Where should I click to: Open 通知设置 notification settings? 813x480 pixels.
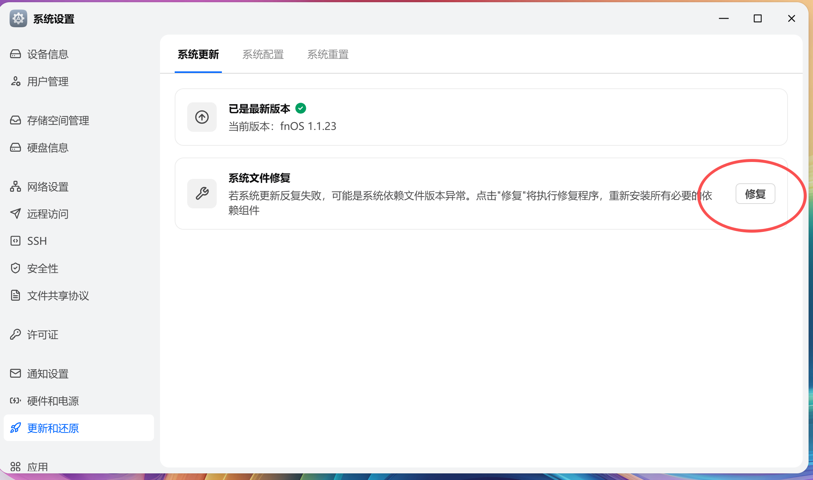(x=47, y=373)
